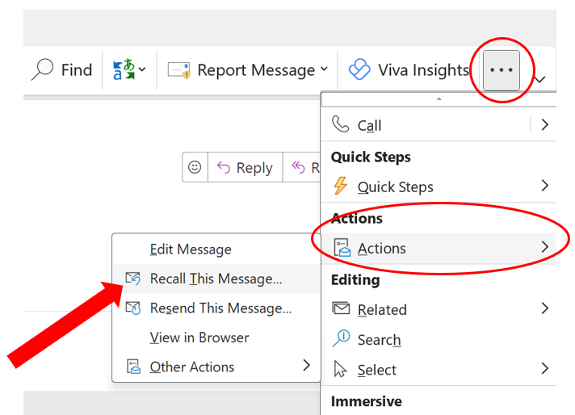Open the Related envelope menu item

point(439,309)
